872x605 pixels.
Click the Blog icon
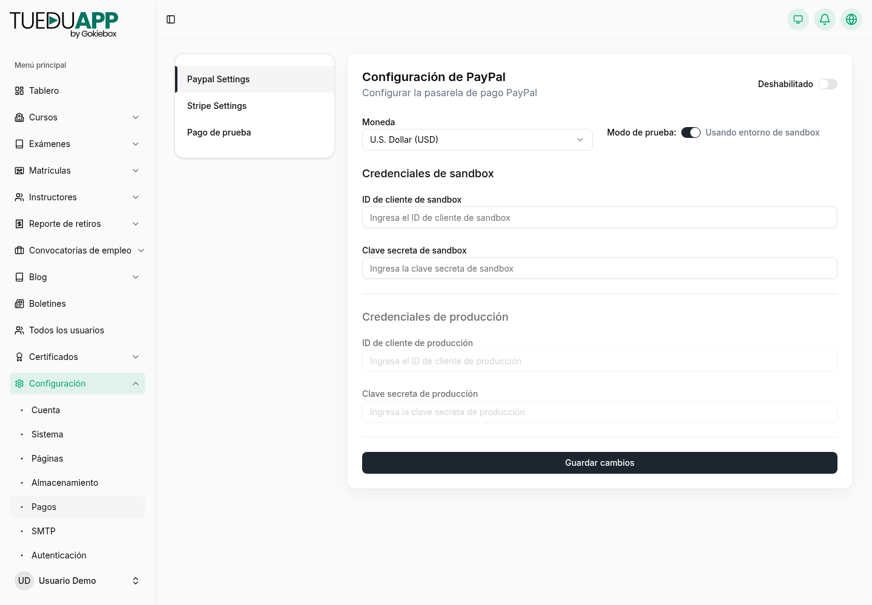pyautogui.click(x=19, y=277)
